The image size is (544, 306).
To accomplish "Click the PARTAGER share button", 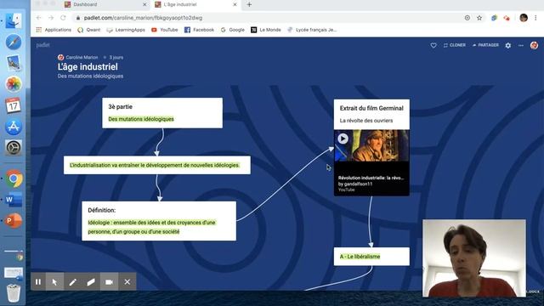I will click(485, 45).
